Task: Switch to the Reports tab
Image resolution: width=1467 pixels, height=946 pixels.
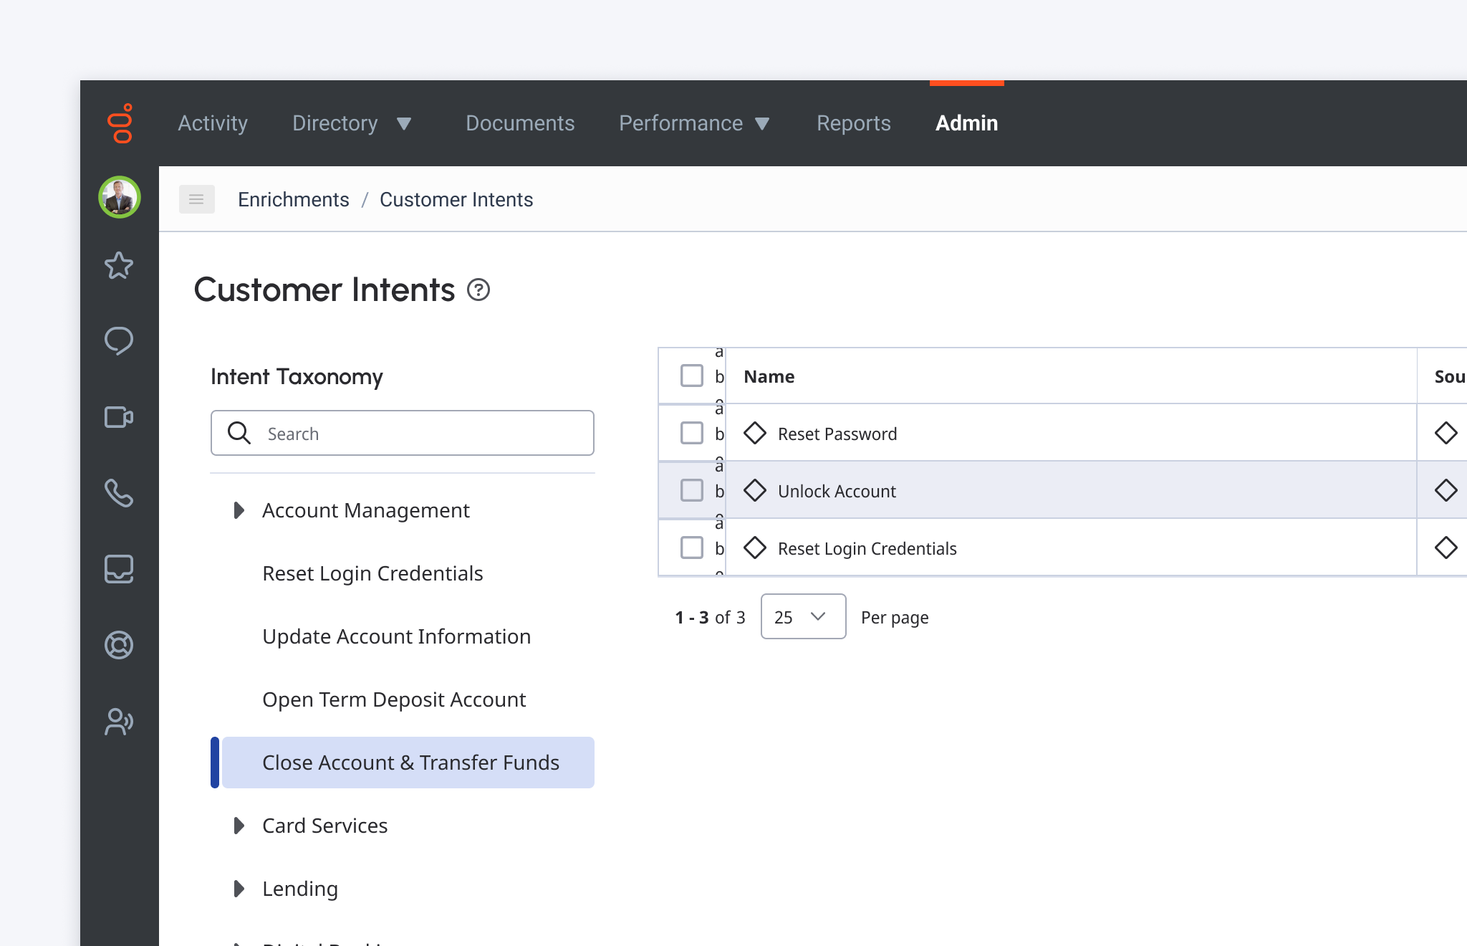Action: click(853, 123)
